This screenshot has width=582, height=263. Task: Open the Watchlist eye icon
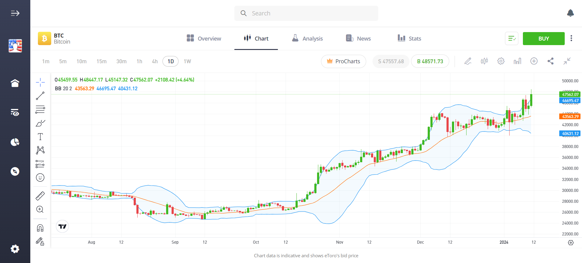click(15, 112)
